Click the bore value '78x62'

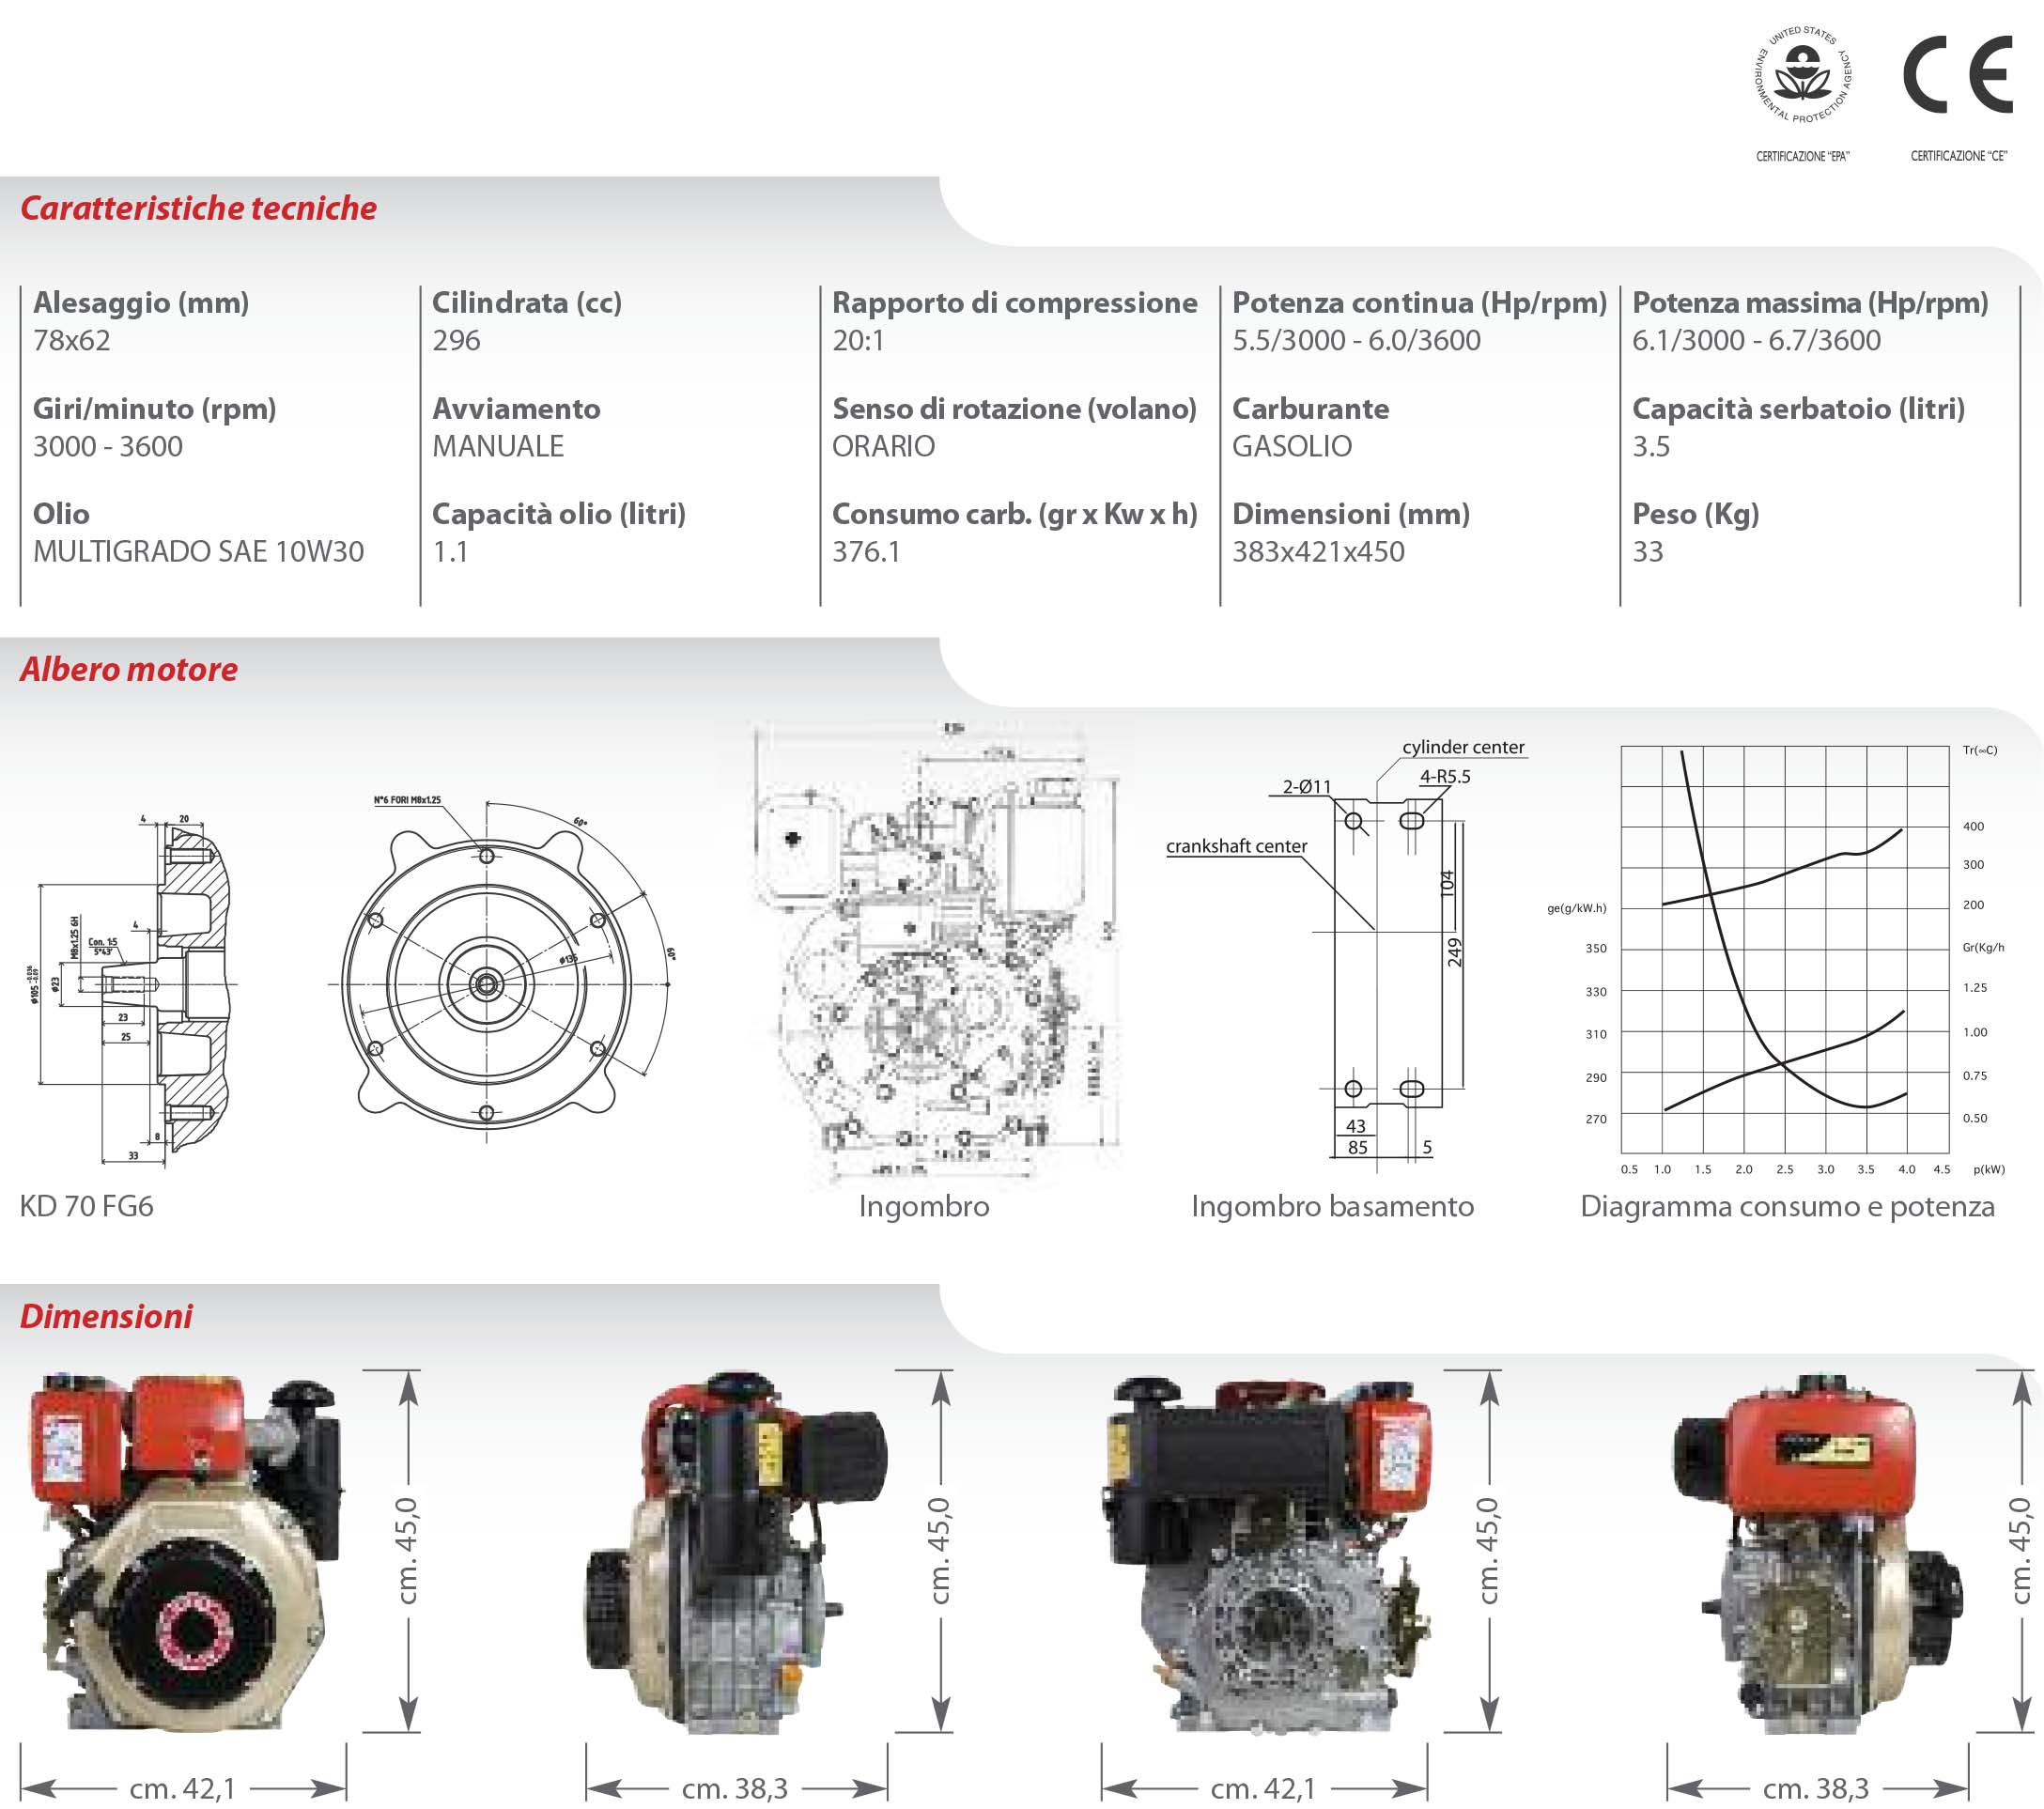click(x=72, y=341)
